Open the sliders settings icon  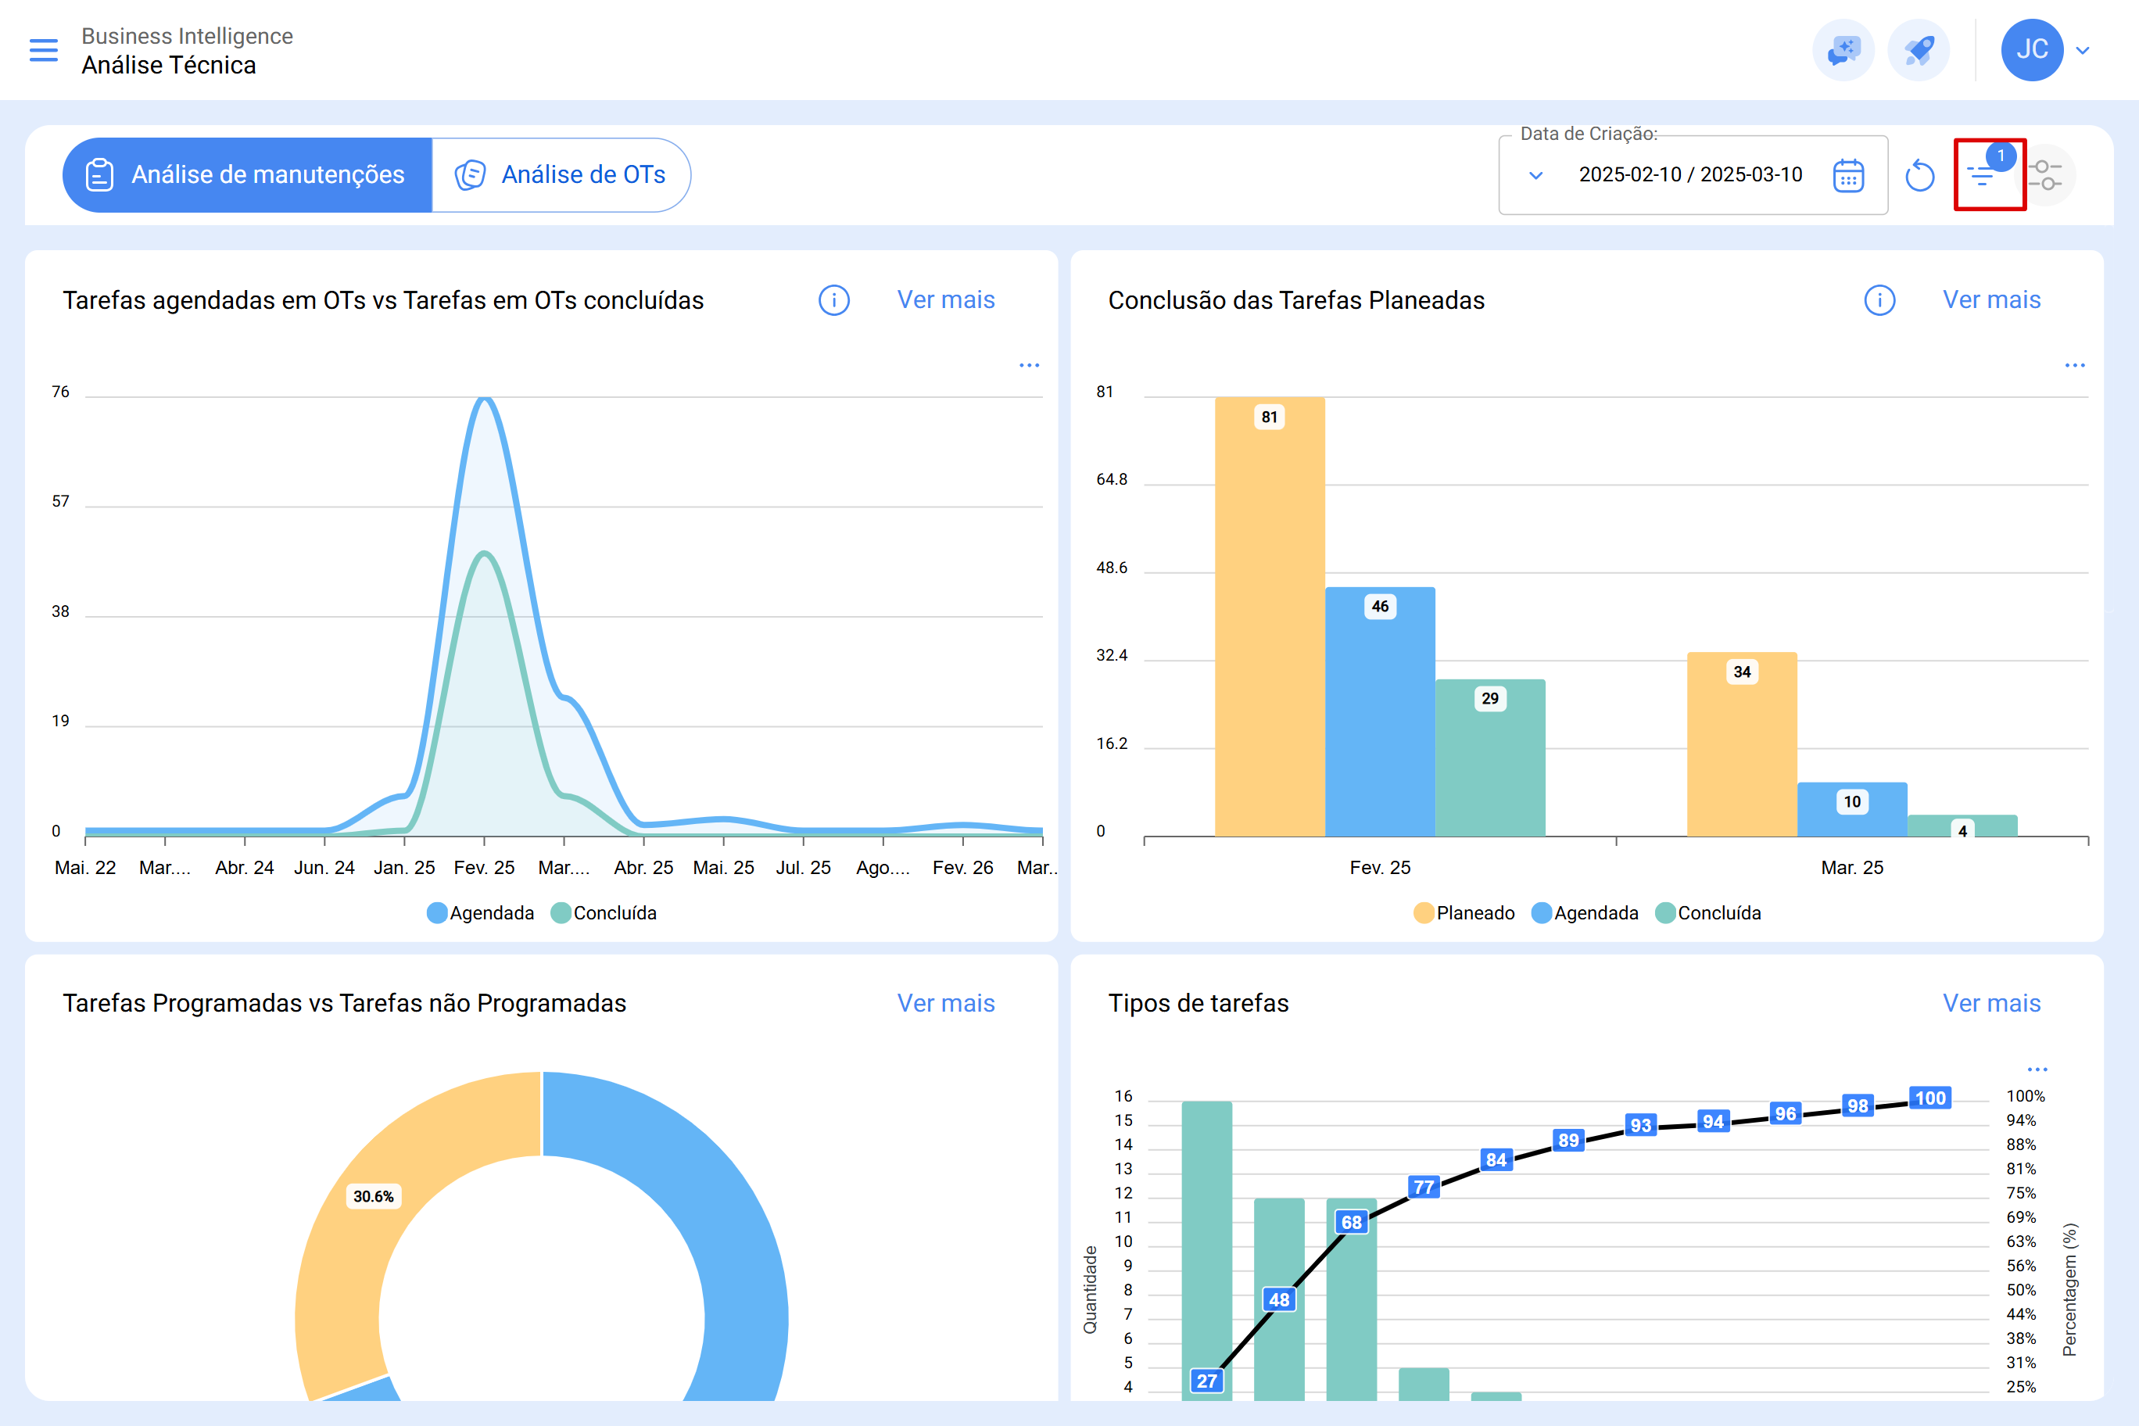pyautogui.click(x=2045, y=174)
